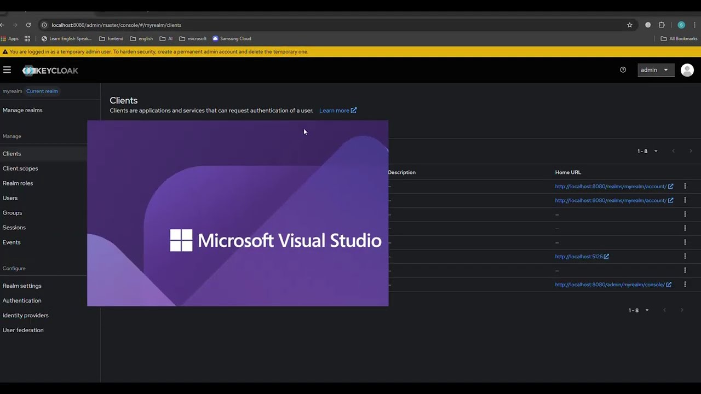Open Realm roles in sidebar
The height and width of the screenshot is (394, 701).
[x=18, y=183]
